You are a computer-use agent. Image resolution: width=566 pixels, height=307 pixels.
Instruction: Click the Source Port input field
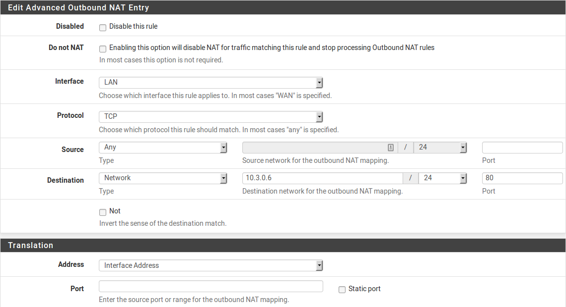click(x=522, y=148)
